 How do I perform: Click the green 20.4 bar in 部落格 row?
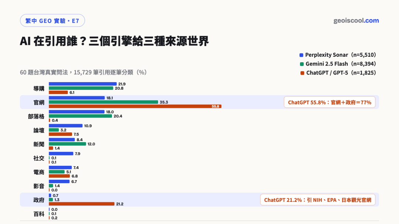(x=81, y=116)
